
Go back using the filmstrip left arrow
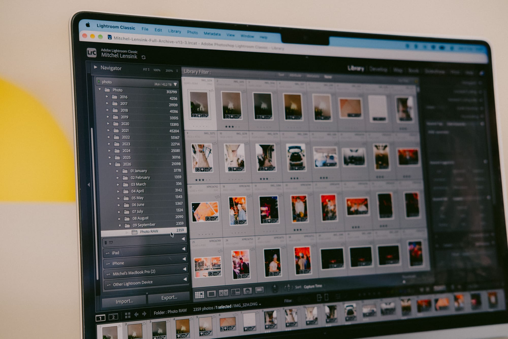[136, 315]
